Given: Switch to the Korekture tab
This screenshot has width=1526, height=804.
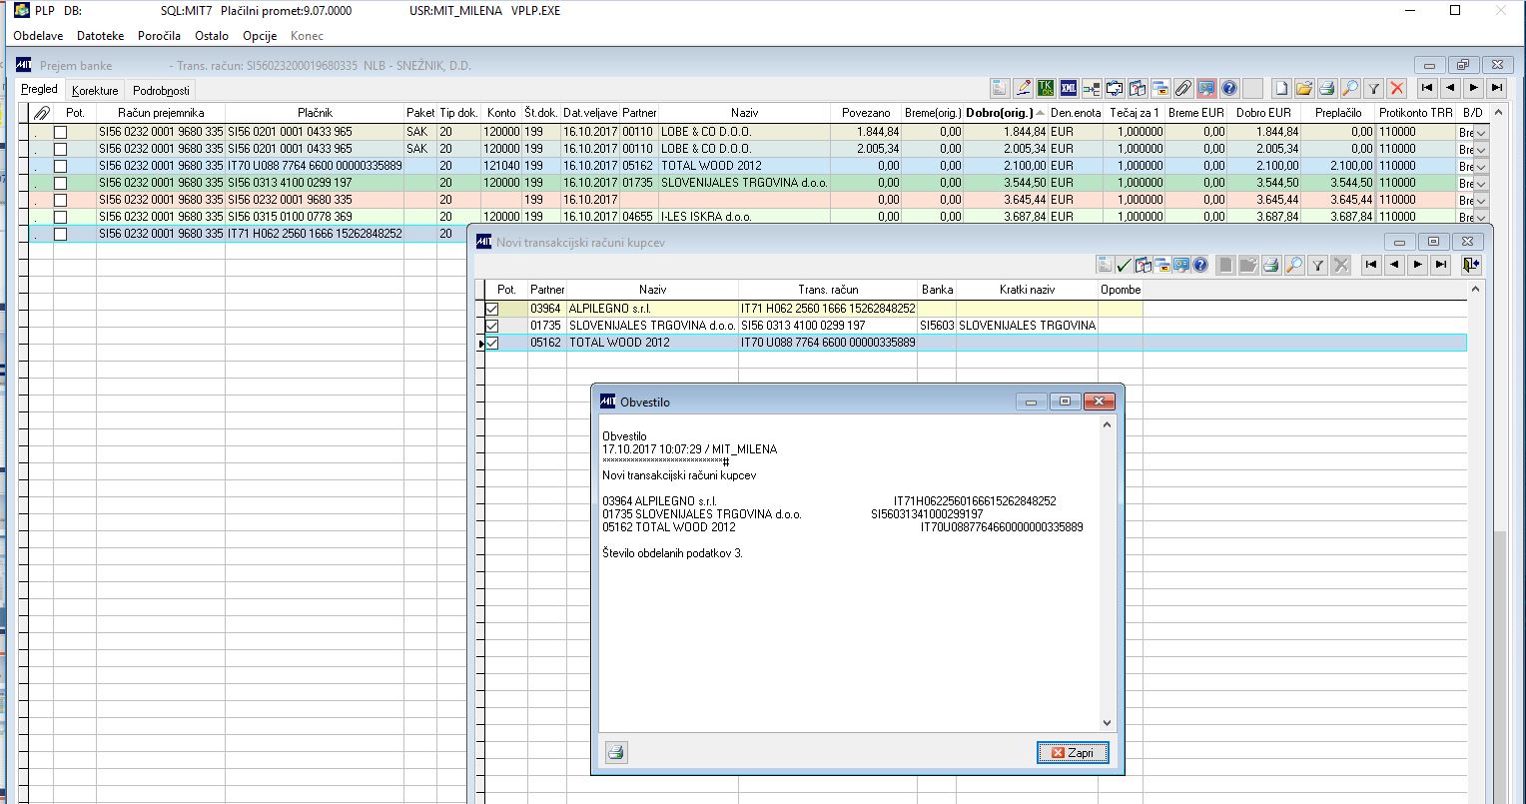Looking at the screenshot, I should (x=95, y=90).
